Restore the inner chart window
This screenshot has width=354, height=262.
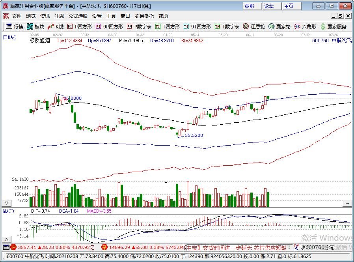tap(341, 16)
